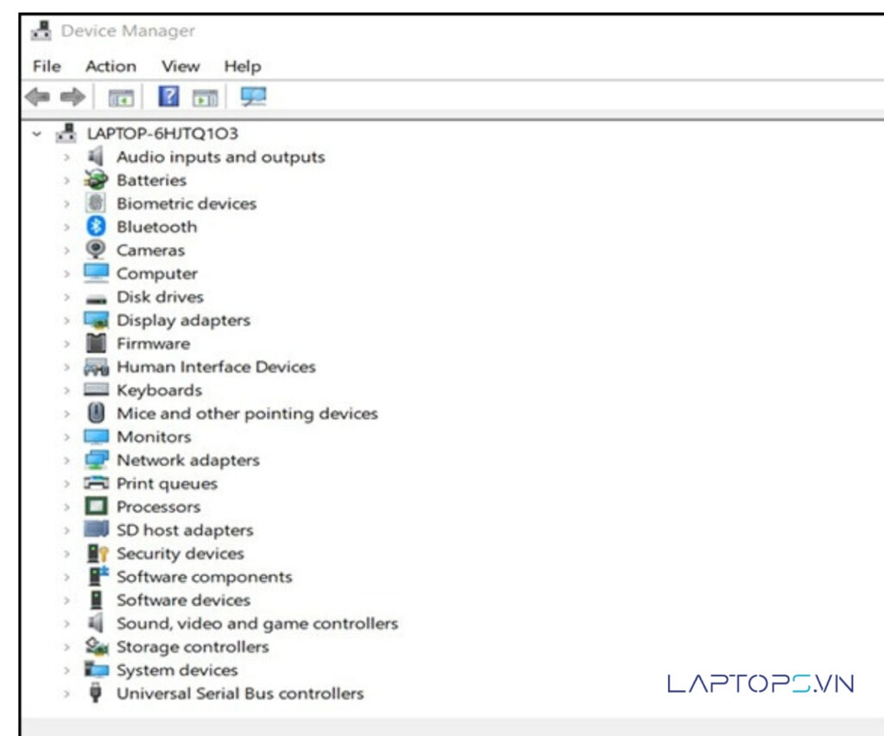Screen dimensions: 884x736
Task: Click the Scan for hardware changes icon
Action: click(x=253, y=96)
